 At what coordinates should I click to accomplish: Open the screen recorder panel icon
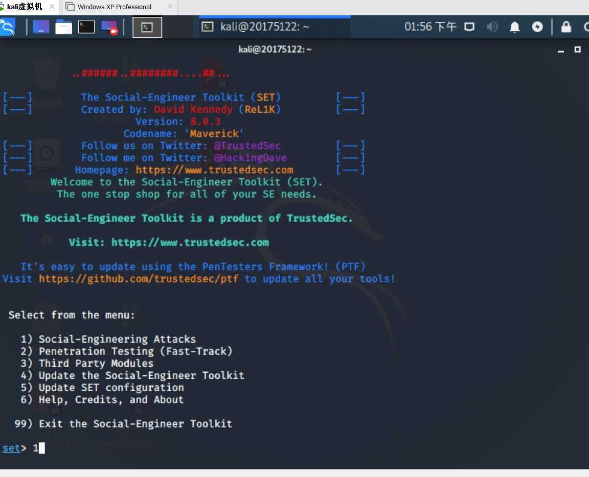tap(109, 28)
